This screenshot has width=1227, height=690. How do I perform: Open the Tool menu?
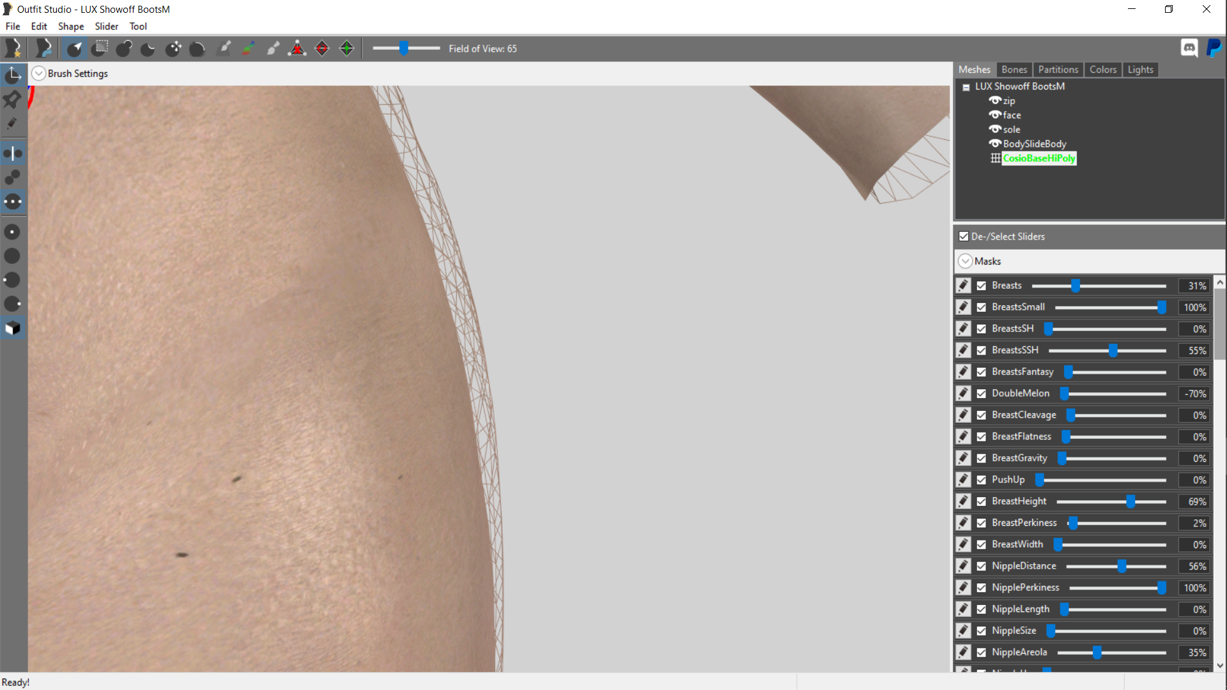click(x=138, y=26)
